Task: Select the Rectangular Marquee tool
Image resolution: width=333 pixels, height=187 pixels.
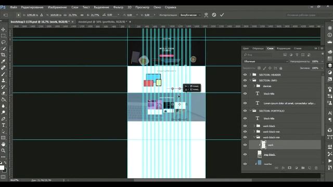Action: pos(3,36)
